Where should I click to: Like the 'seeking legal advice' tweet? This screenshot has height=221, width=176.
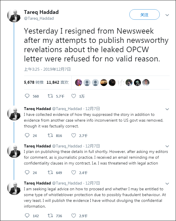pos(74,215)
